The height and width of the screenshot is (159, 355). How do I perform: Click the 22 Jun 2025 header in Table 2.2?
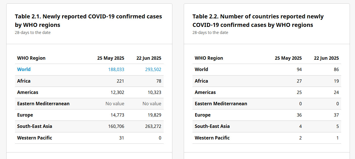[326, 58]
